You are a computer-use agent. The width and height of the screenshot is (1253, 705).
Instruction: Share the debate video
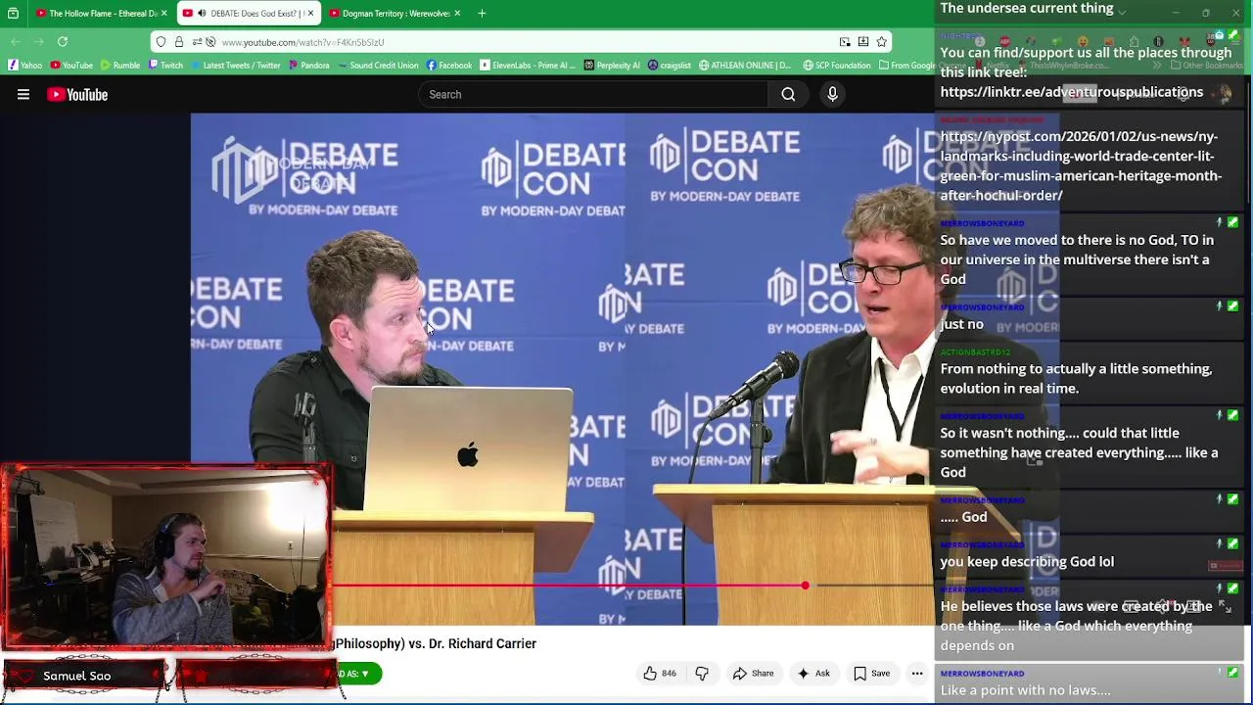tap(753, 674)
